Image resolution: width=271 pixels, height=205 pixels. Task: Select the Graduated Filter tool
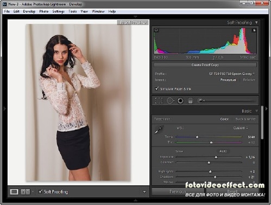tap(190, 101)
